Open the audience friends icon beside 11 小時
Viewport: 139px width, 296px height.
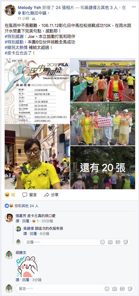pyautogui.click(x=34, y=19)
